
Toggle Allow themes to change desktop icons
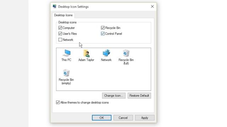[58, 102]
